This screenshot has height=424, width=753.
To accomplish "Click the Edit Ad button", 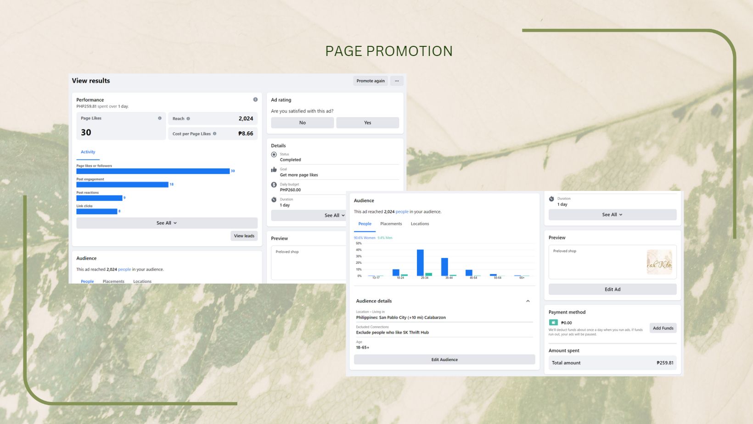I will point(613,290).
